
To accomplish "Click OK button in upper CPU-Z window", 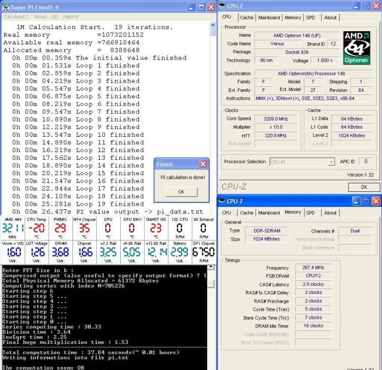I will 364,187.
